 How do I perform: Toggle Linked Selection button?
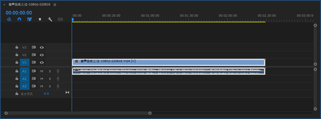(30, 19)
